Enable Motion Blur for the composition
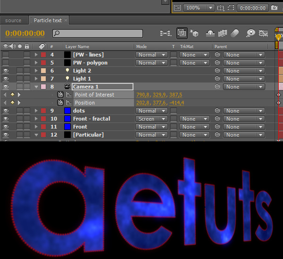Viewport: 283px width, 259px height. (234, 33)
